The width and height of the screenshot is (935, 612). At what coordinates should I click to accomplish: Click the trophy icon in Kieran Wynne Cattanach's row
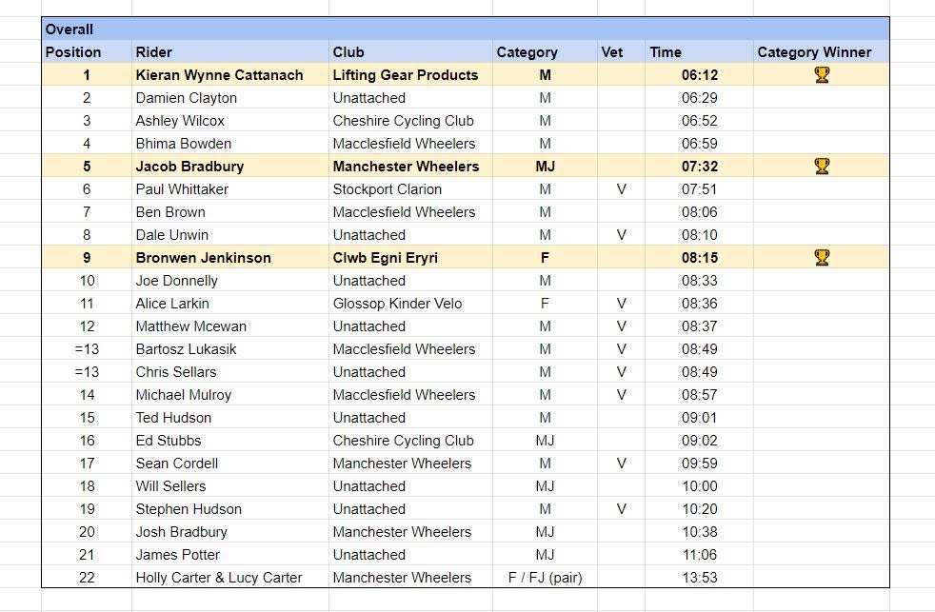coord(822,74)
